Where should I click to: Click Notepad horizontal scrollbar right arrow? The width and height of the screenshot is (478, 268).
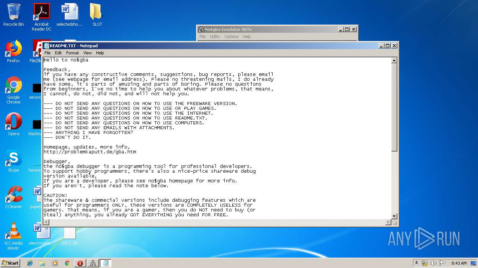[x=388, y=222]
